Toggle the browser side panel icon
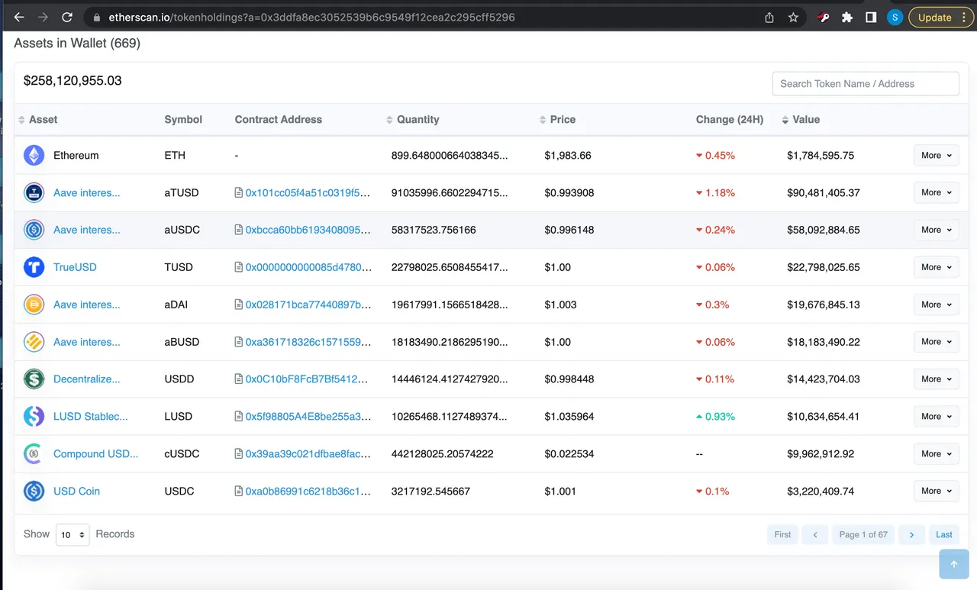Image resolution: width=977 pixels, height=590 pixels. click(x=871, y=17)
